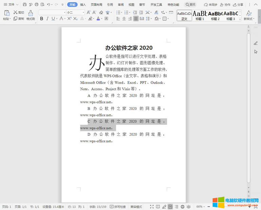Click the increase font size icon
The image size is (261, 210).
click(x=88, y=12)
